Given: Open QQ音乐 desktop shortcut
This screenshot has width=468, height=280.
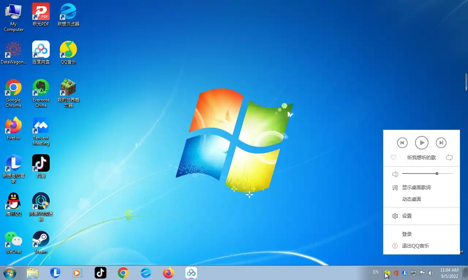Looking at the screenshot, I should (68, 53).
